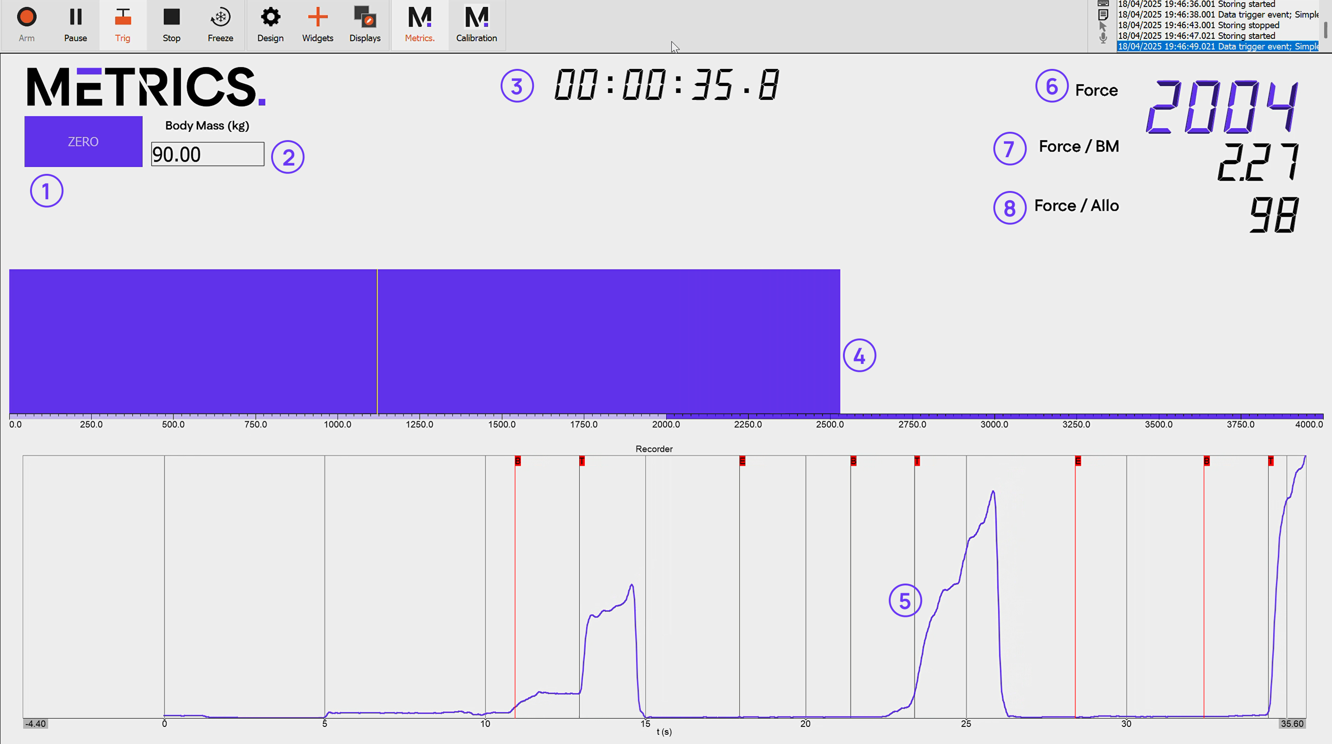The width and height of the screenshot is (1332, 744).
Task: Pause the acquisition
Action: pyautogui.click(x=75, y=25)
